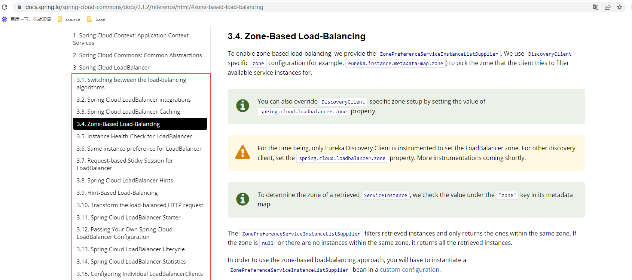Viewport: 632px width, 280px height.
Task: Go to 3.2 Spring Cloud LoadBalancer integrations
Action: point(134,100)
